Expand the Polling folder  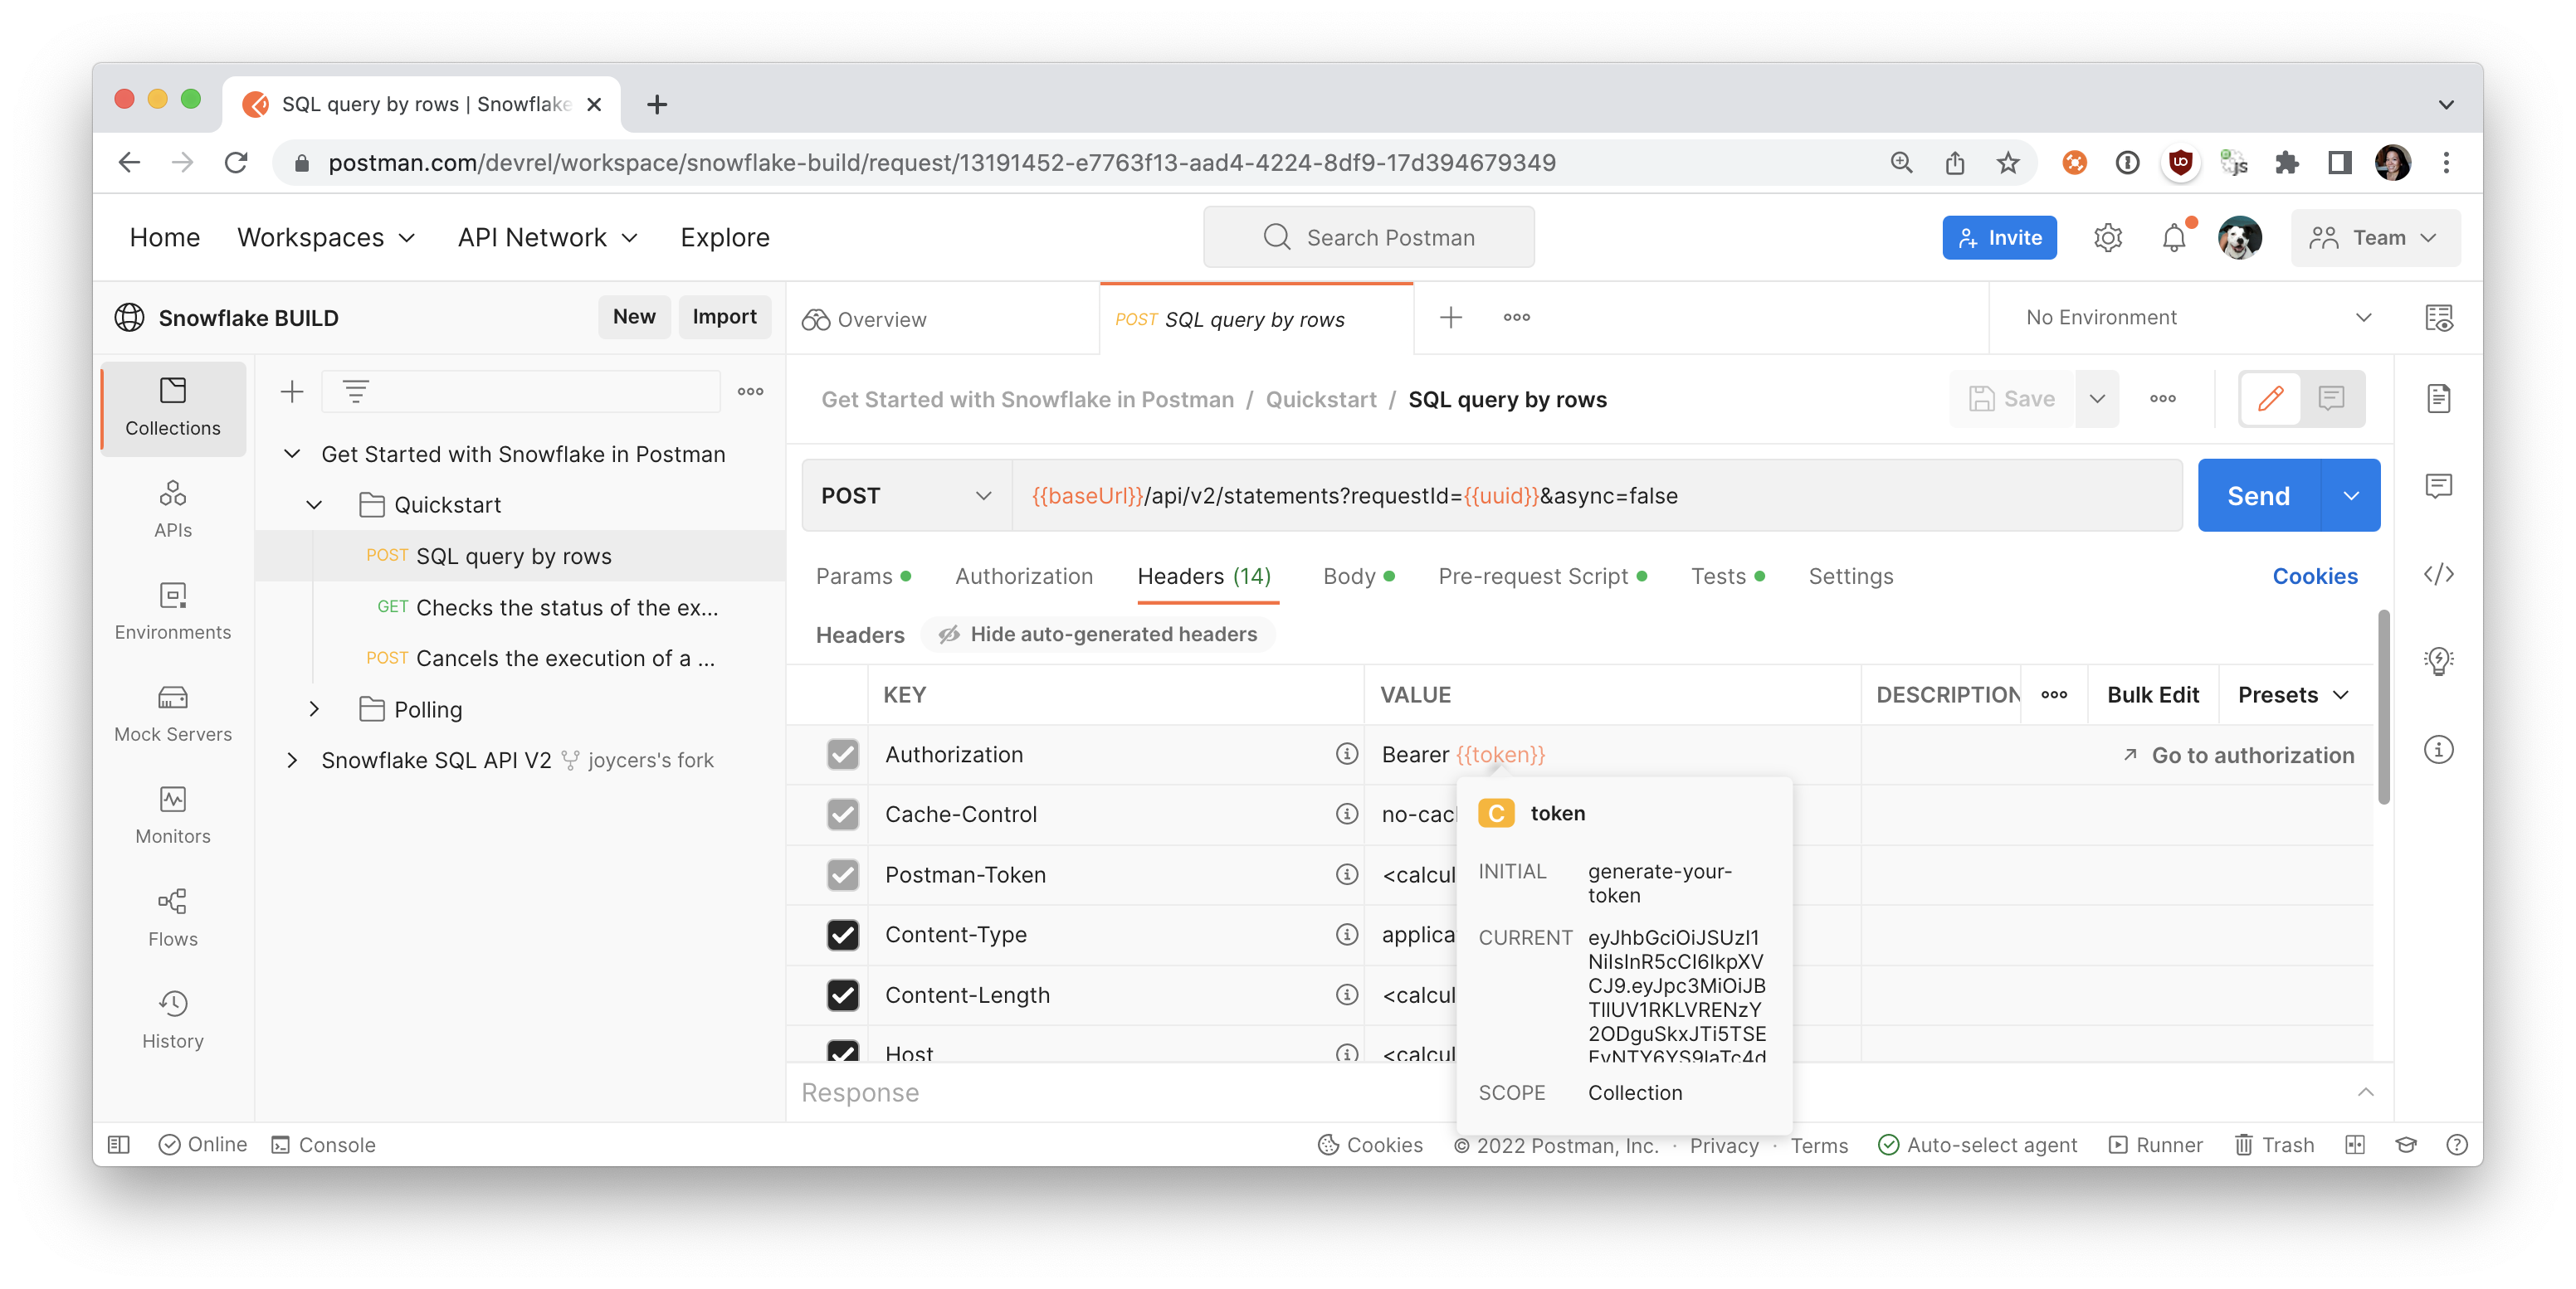pyautogui.click(x=314, y=708)
